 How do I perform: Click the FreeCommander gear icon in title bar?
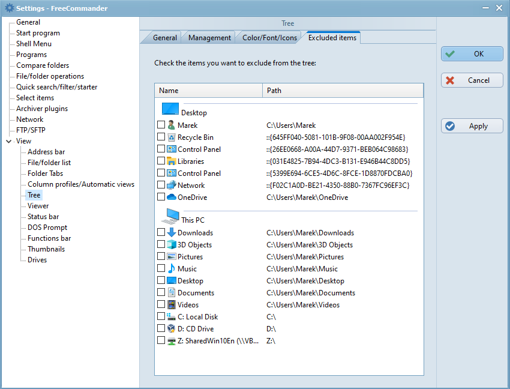point(10,8)
